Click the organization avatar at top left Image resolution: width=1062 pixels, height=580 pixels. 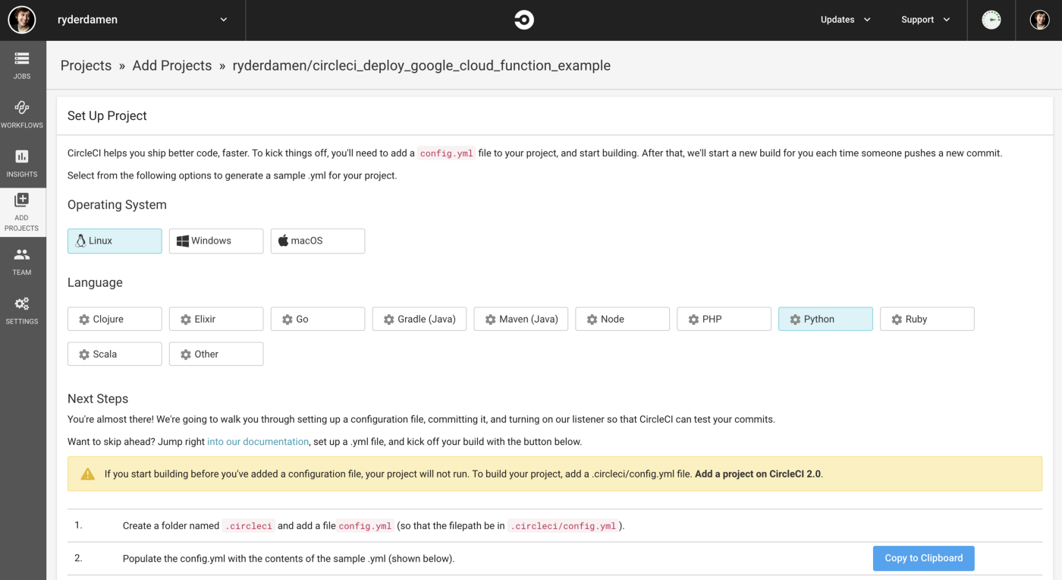point(22,20)
